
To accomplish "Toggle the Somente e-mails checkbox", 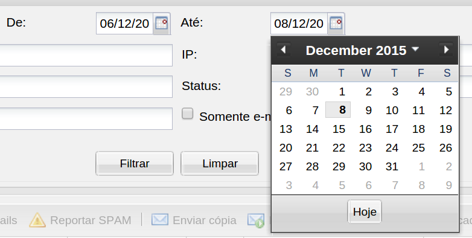I will coord(188,114).
